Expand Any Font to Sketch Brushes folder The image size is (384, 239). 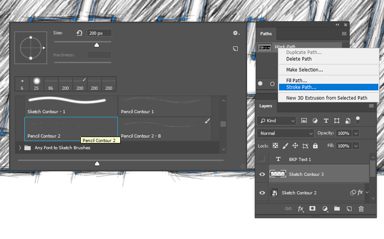[x=20, y=147]
